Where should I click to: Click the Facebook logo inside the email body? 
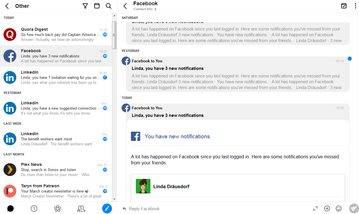pyautogui.click(x=136, y=136)
